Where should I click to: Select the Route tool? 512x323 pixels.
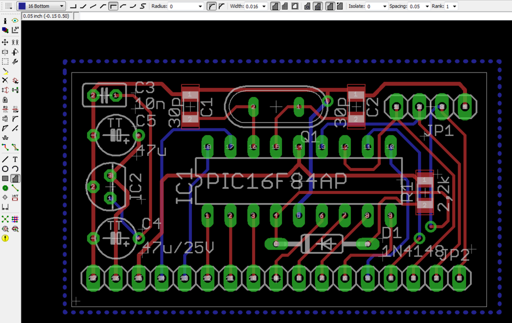(5, 147)
